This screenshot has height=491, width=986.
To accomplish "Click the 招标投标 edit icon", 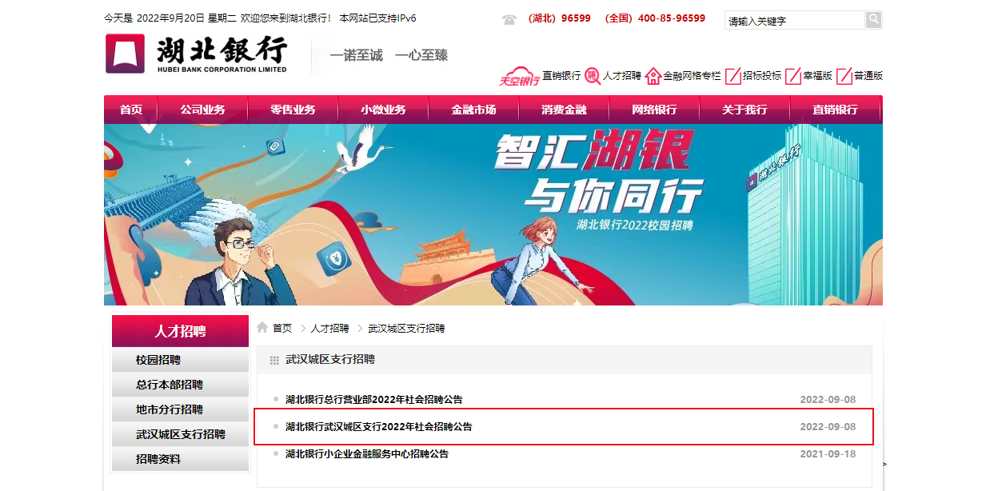I will tap(733, 76).
